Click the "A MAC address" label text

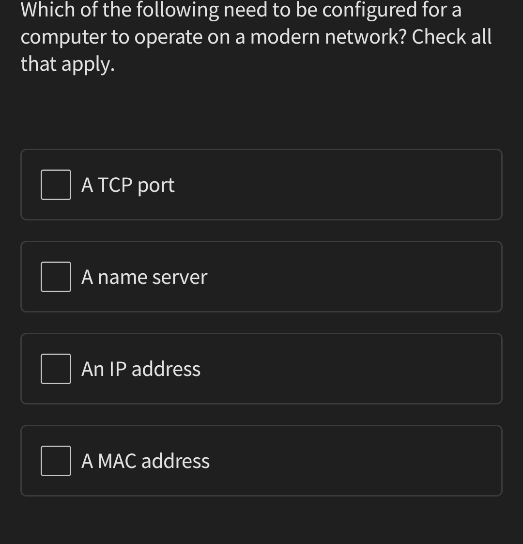[146, 461]
